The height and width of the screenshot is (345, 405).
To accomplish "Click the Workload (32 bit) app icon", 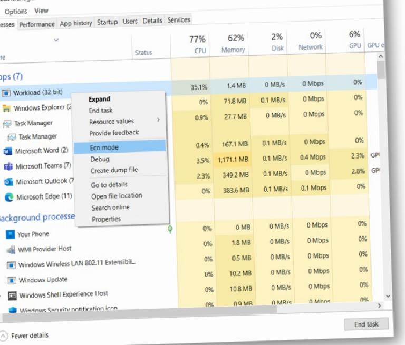I will click(x=6, y=93).
